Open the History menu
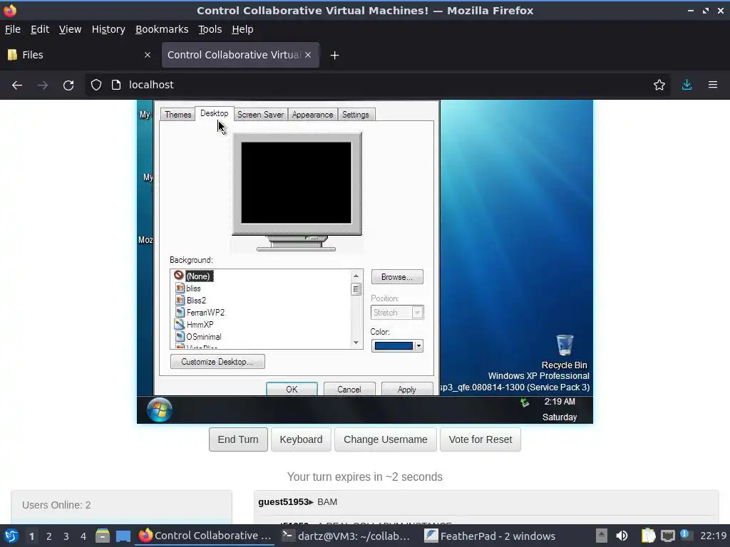 pos(108,29)
